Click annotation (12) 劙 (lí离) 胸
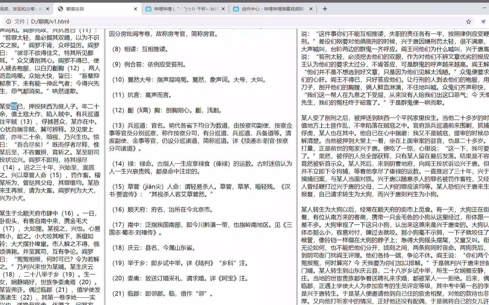This screenshot has height=305, width=489. coord(167,110)
